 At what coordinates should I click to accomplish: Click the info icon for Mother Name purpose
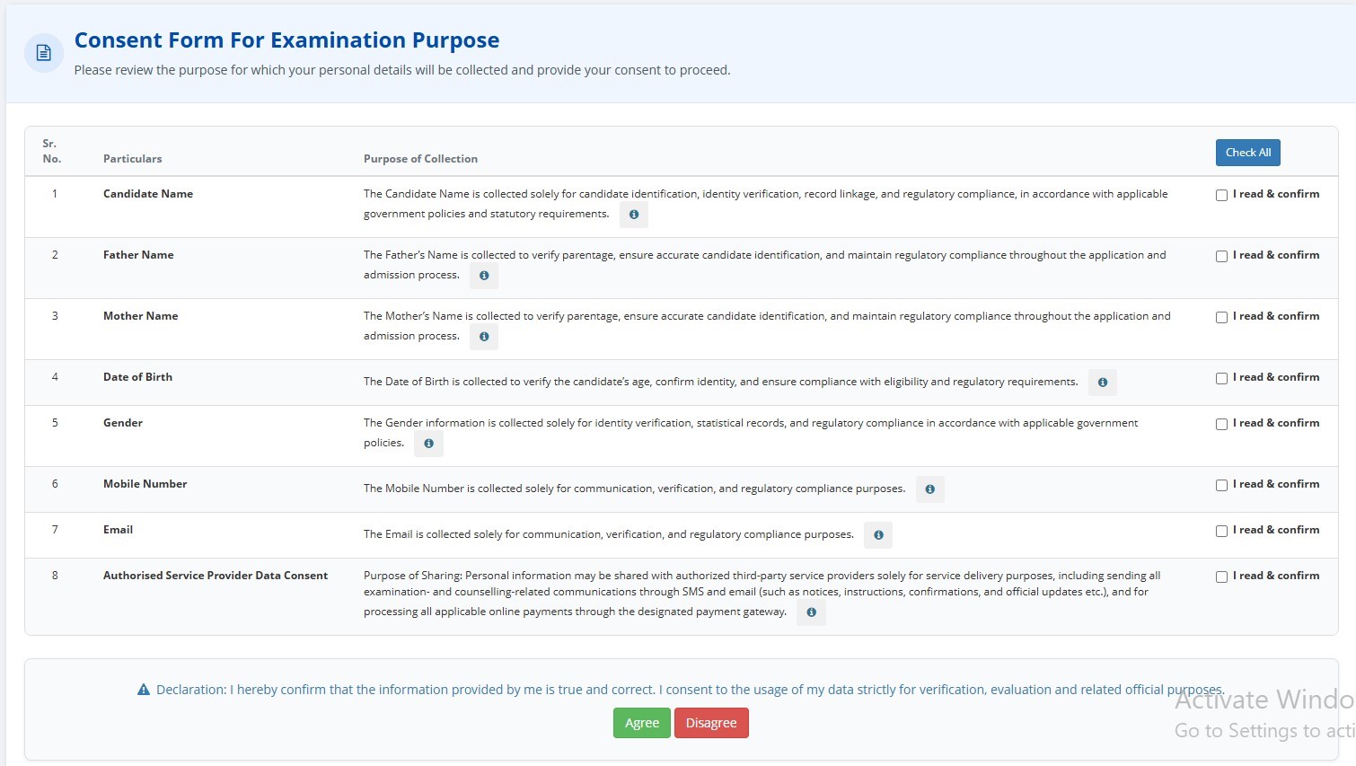click(484, 337)
